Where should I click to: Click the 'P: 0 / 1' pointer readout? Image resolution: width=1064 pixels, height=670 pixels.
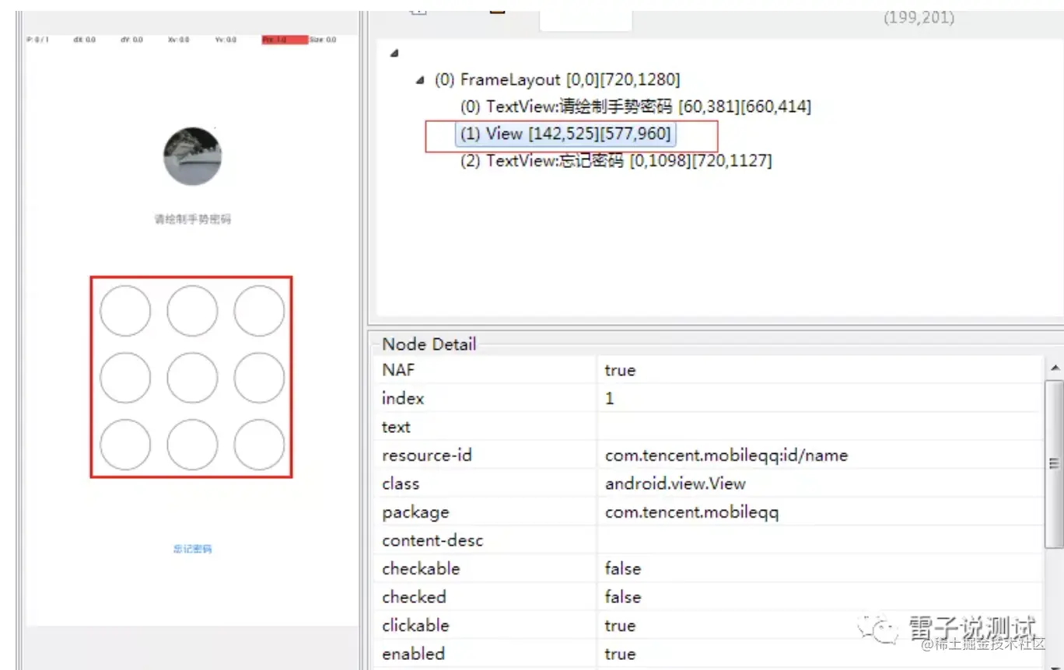(x=37, y=39)
